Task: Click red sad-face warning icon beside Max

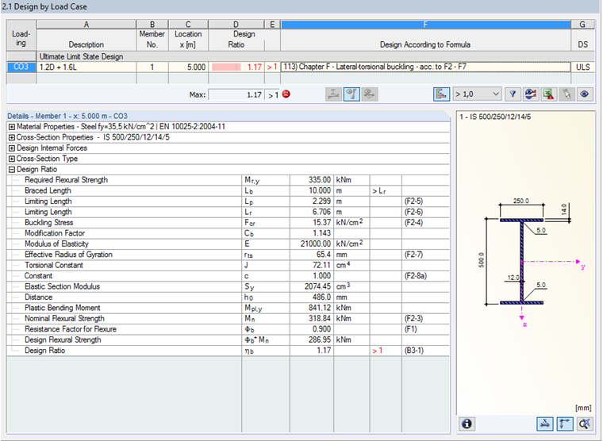Action: point(286,94)
